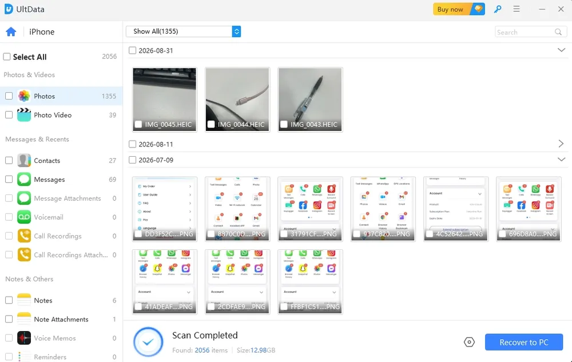
Task: Click the Messages bubble icon
Action: [24, 180]
